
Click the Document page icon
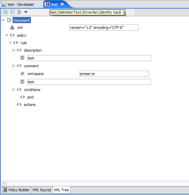pos(9,20)
